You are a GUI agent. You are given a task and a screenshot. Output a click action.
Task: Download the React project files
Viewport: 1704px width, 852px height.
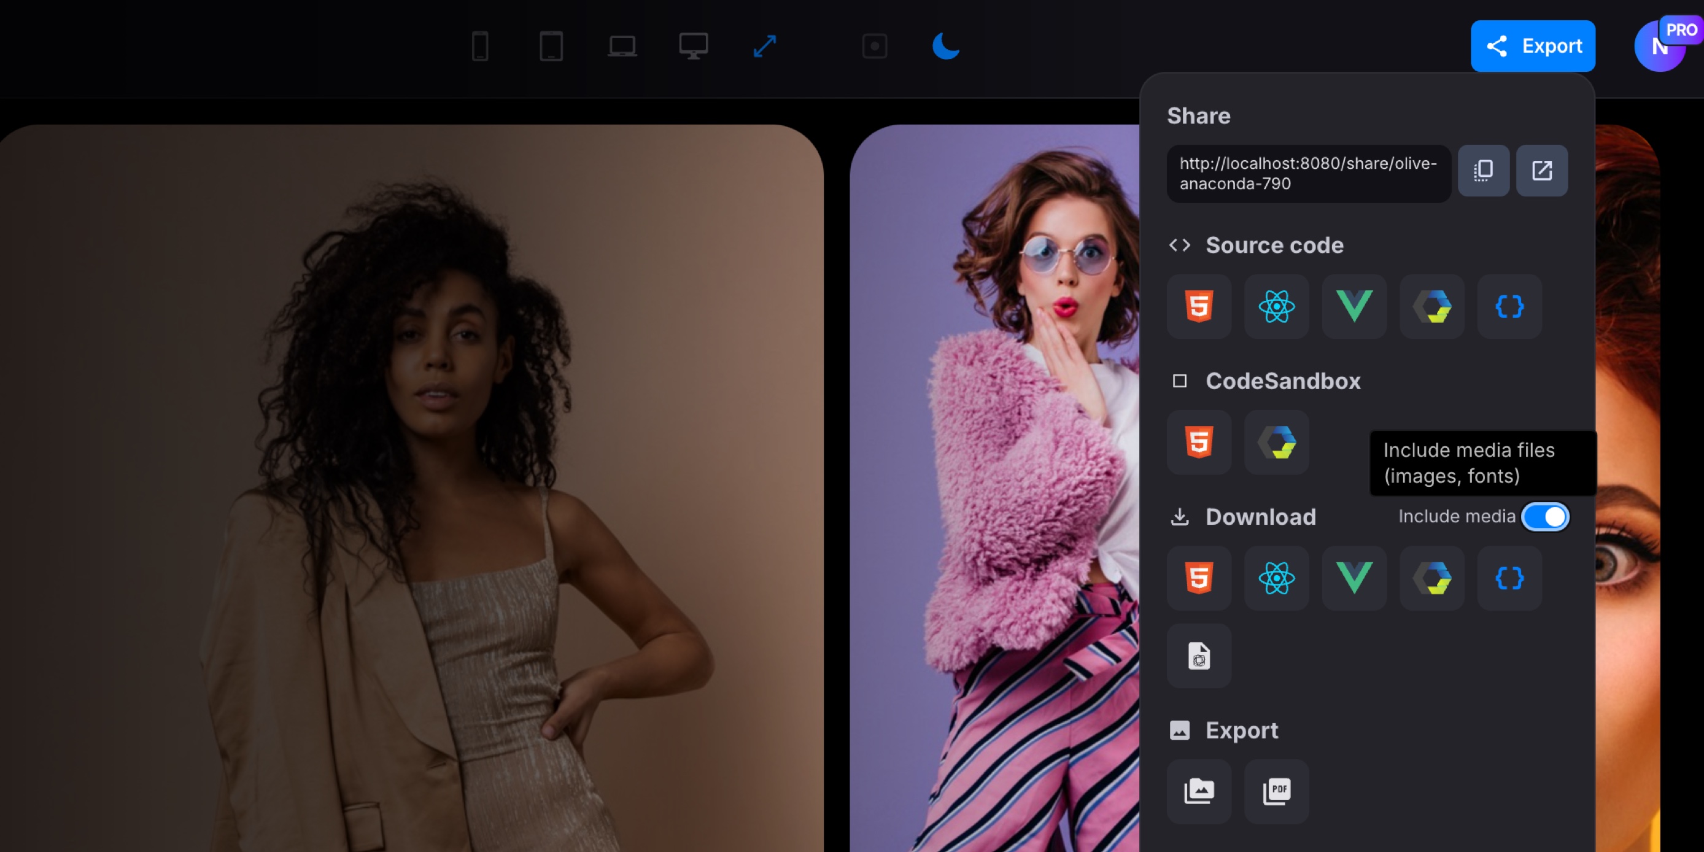[1276, 578]
